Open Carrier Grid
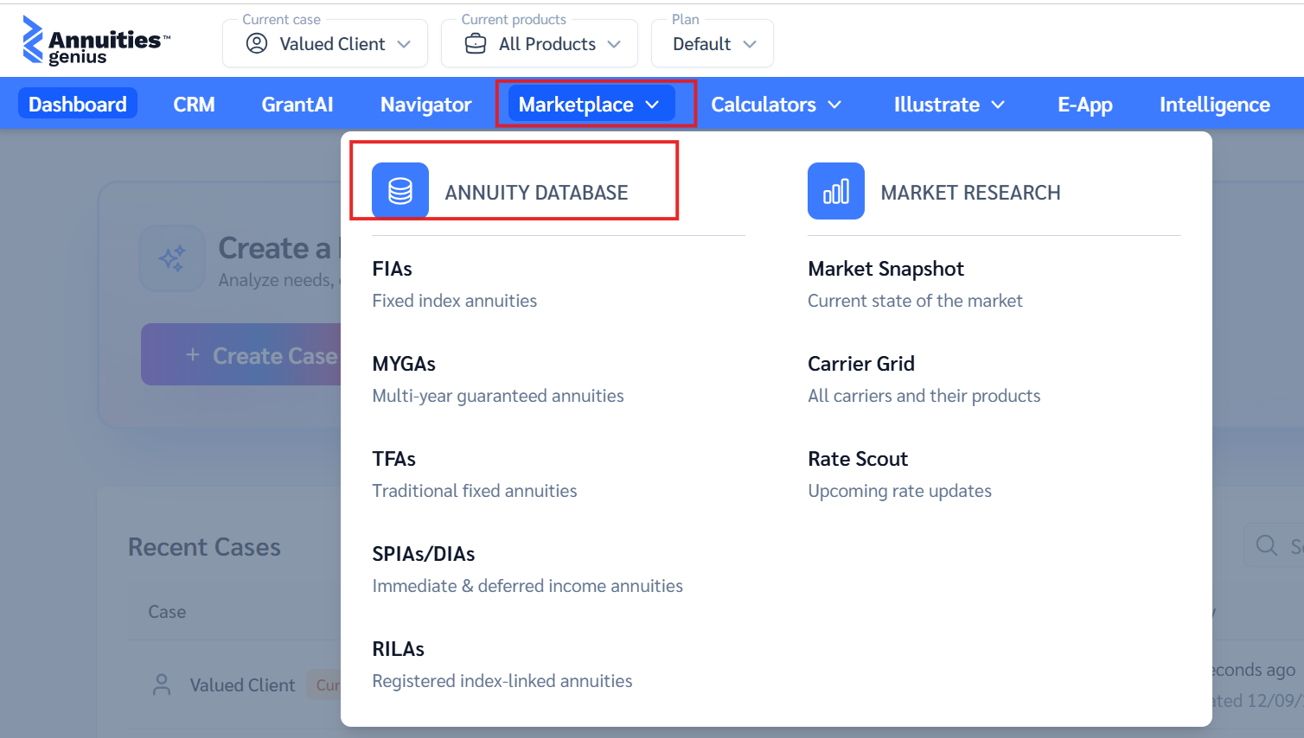This screenshot has width=1304, height=738. [x=924, y=379]
